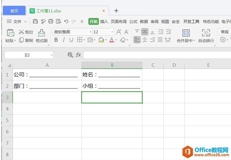Image resolution: width=231 pixels, height=160 pixels.
Task: Expand the cell style dropdown arrow
Action: click(x=94, y=40)
